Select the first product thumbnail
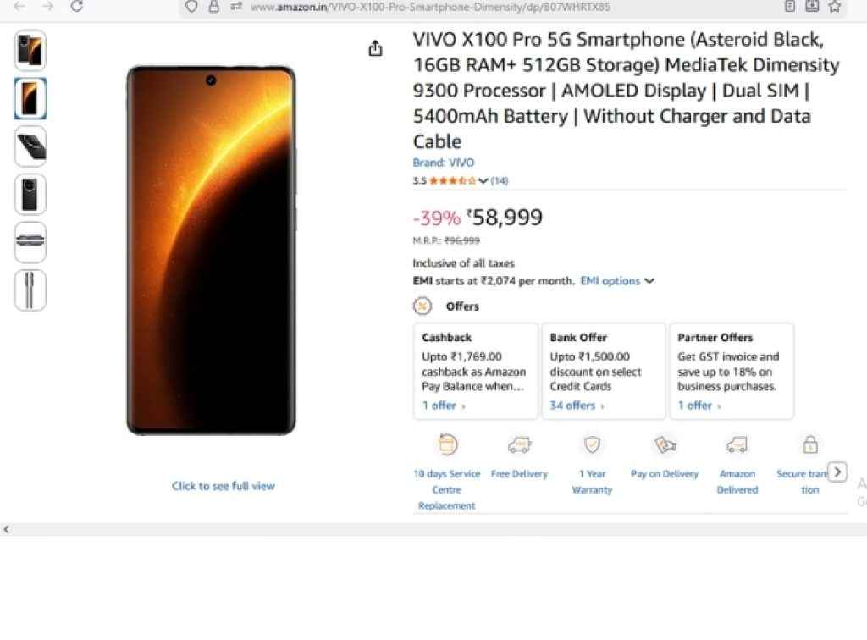 click(x=30, y=50)
